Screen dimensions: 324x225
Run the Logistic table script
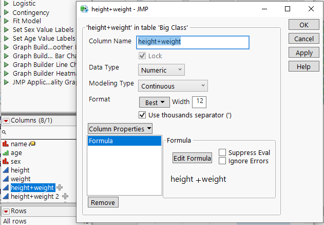[6, 4]
